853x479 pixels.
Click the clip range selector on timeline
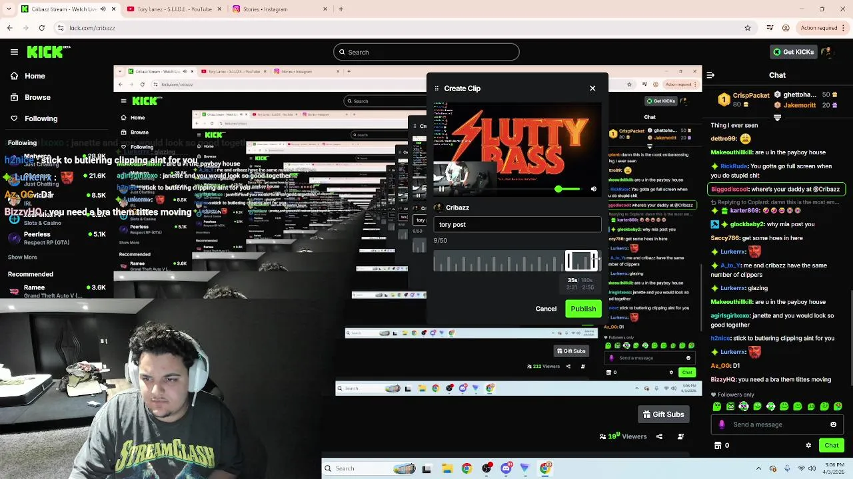coord(582,261)
